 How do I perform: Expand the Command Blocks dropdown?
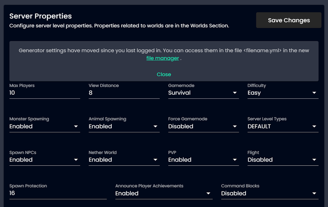[270, 194]
